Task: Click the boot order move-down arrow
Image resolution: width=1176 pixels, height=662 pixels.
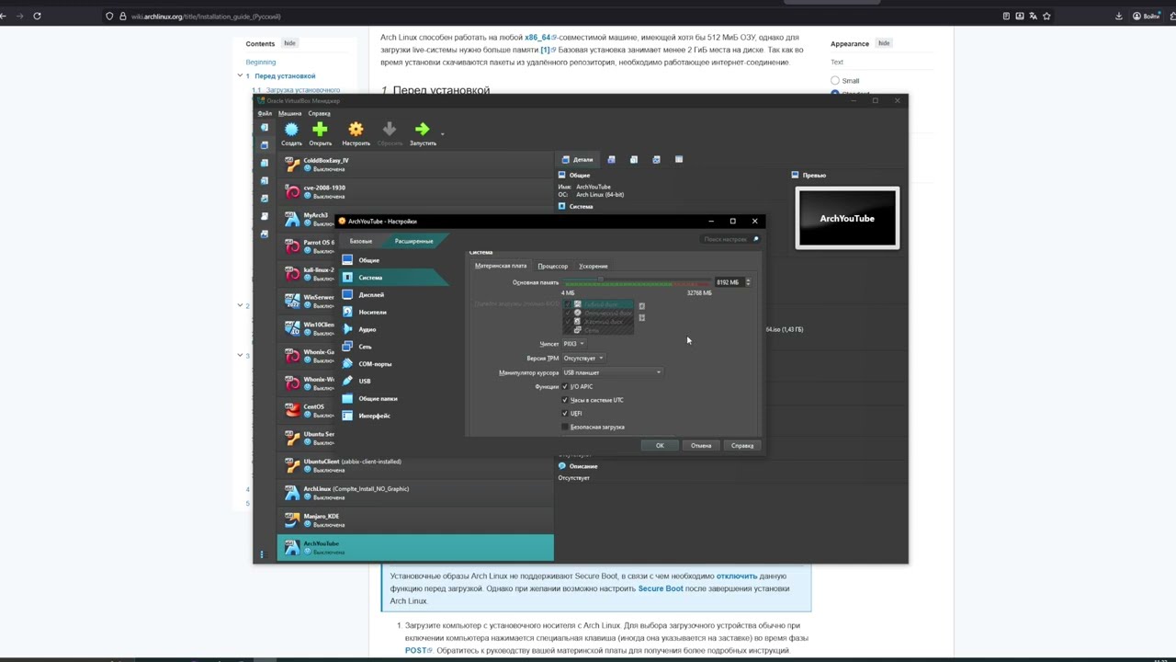Action: click(641, 318)
